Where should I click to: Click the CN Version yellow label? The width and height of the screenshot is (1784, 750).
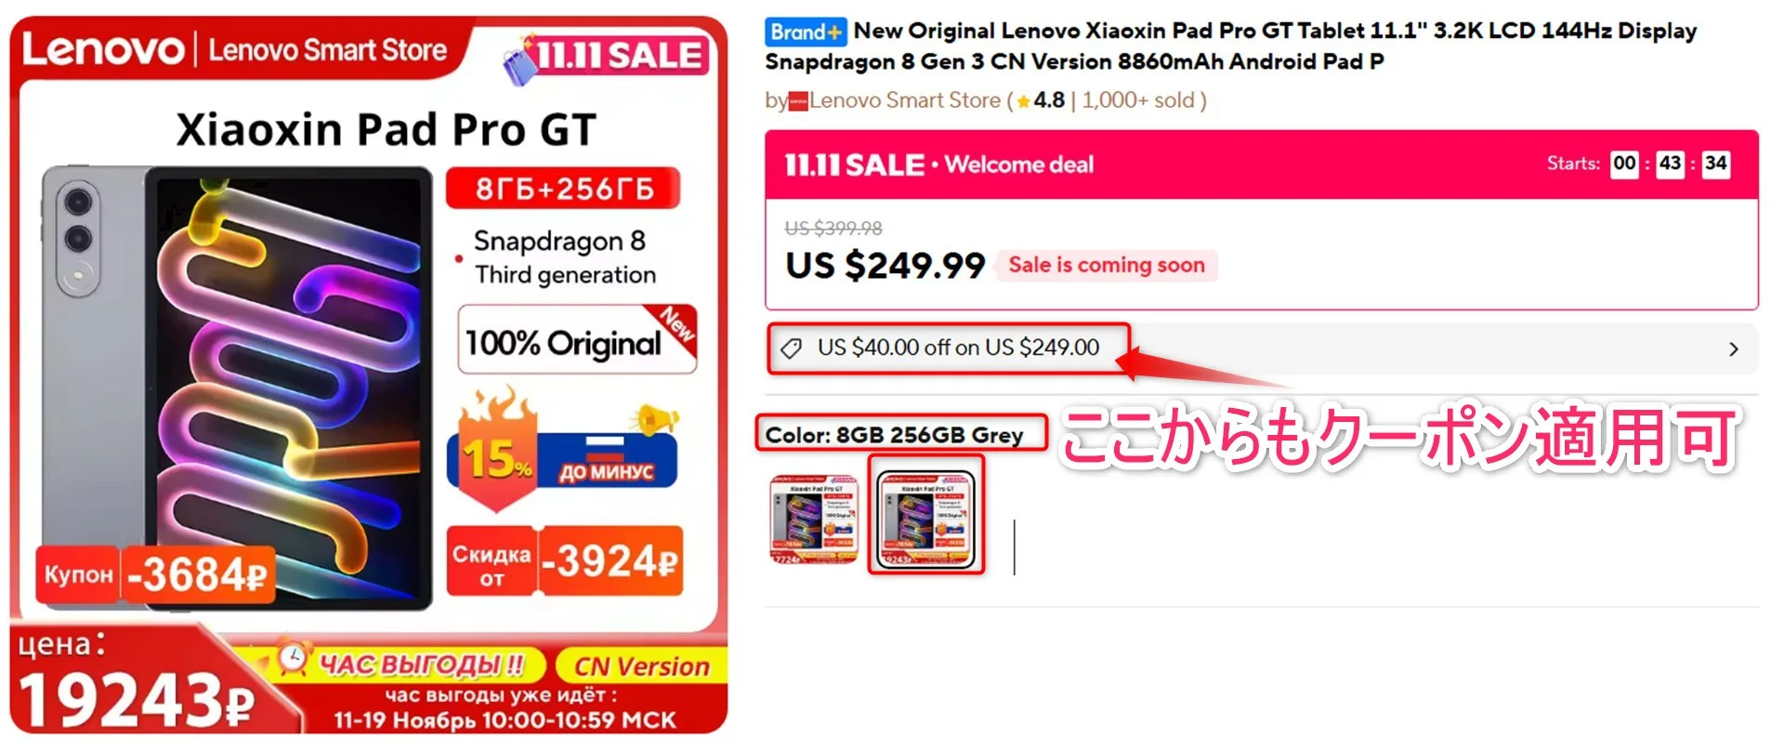click(641, 666)
